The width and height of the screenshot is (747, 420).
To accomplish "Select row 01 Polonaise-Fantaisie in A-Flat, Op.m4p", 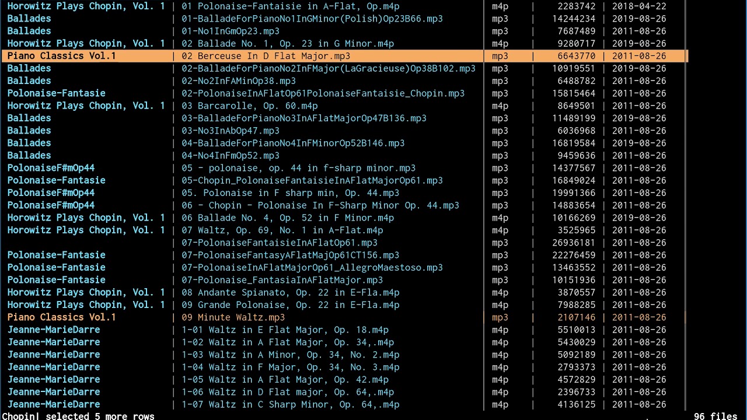I will 344,6.
